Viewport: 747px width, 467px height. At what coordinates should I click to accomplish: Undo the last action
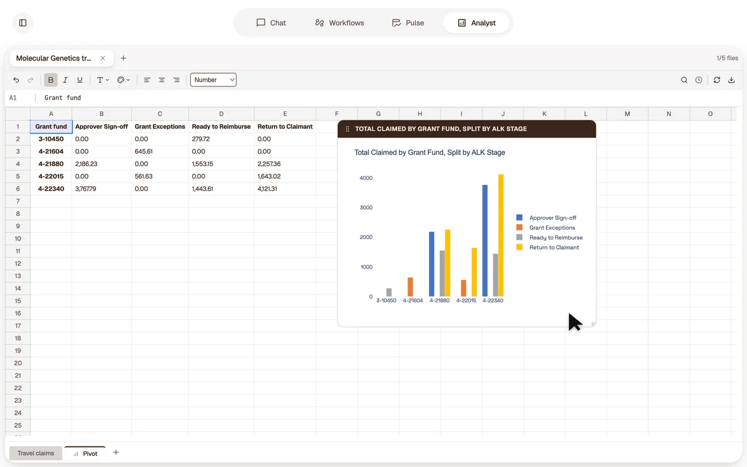coord(16,80)
